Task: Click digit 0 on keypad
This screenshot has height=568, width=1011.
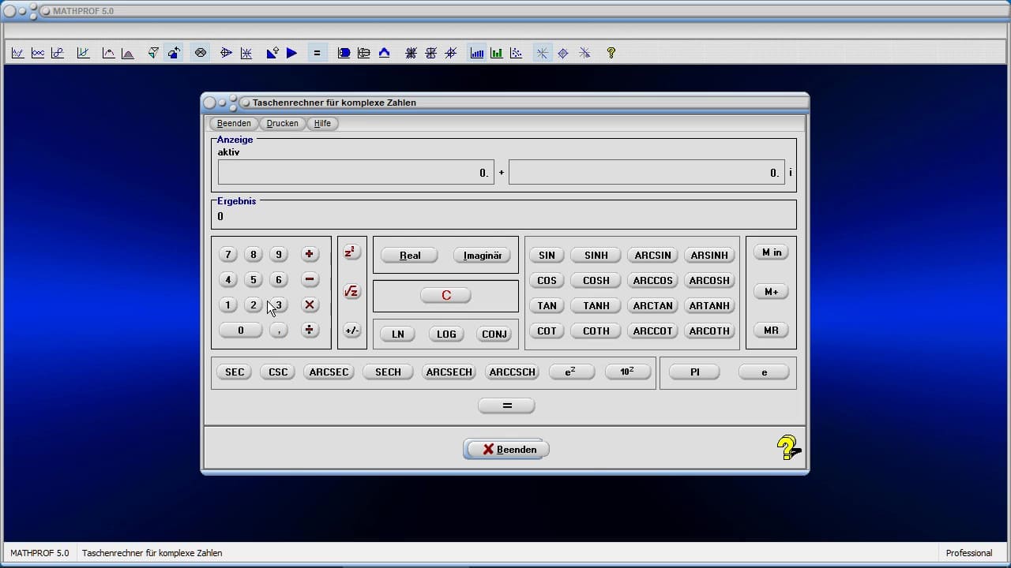Action: (x=241, y=330)
